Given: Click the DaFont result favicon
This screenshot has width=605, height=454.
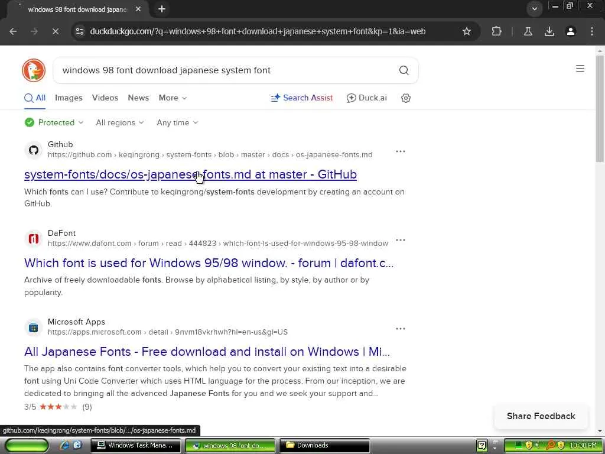Looking at the screenshot, I should pos(34,239).
